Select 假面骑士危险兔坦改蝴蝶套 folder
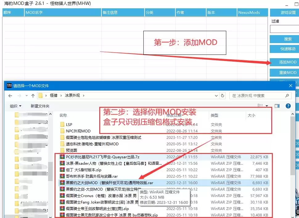The height and width of the screenshot is (218, 299). coord(103,138)
